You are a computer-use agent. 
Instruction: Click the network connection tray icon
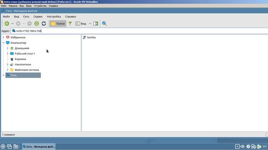254,146
